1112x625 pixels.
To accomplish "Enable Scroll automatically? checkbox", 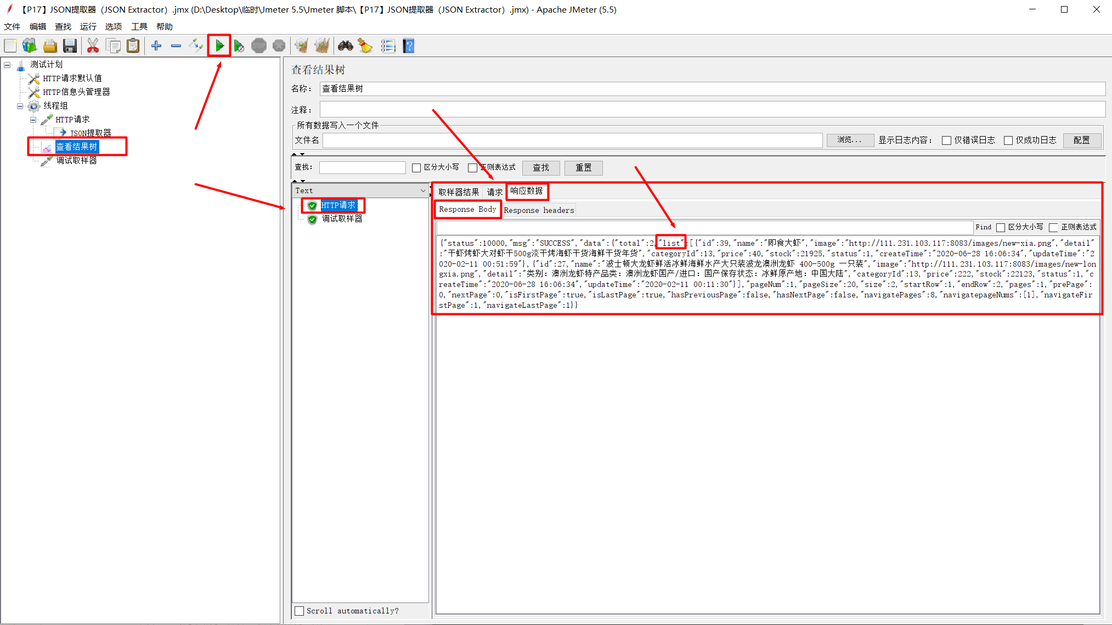I will point(300,611).
